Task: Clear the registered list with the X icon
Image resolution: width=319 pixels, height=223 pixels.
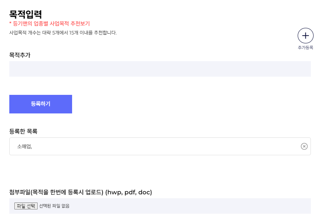Action: pos(304,146)
